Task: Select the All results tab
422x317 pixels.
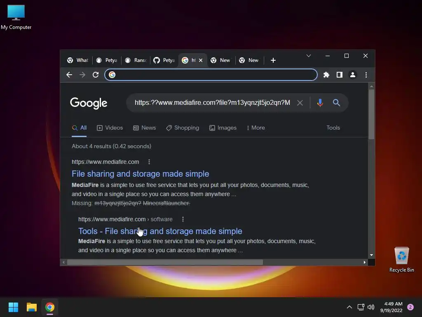Action: pos(79,128)
